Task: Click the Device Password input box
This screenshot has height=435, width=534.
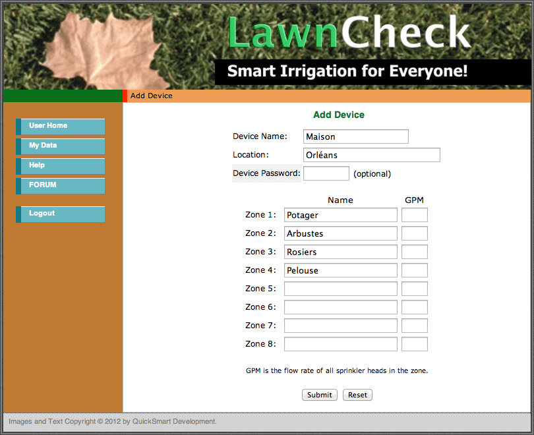Action: point(326,173)
